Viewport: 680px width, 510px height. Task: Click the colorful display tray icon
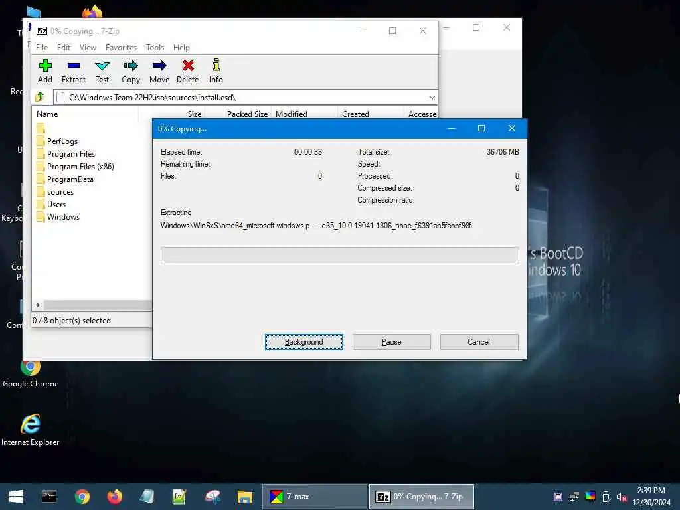pos(590,497)
